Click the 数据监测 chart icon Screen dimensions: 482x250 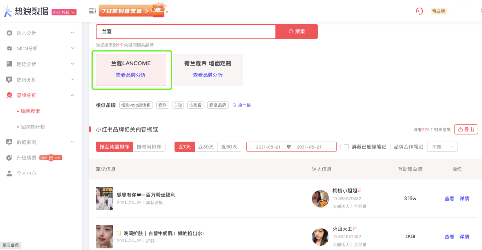tap(9, 142)
